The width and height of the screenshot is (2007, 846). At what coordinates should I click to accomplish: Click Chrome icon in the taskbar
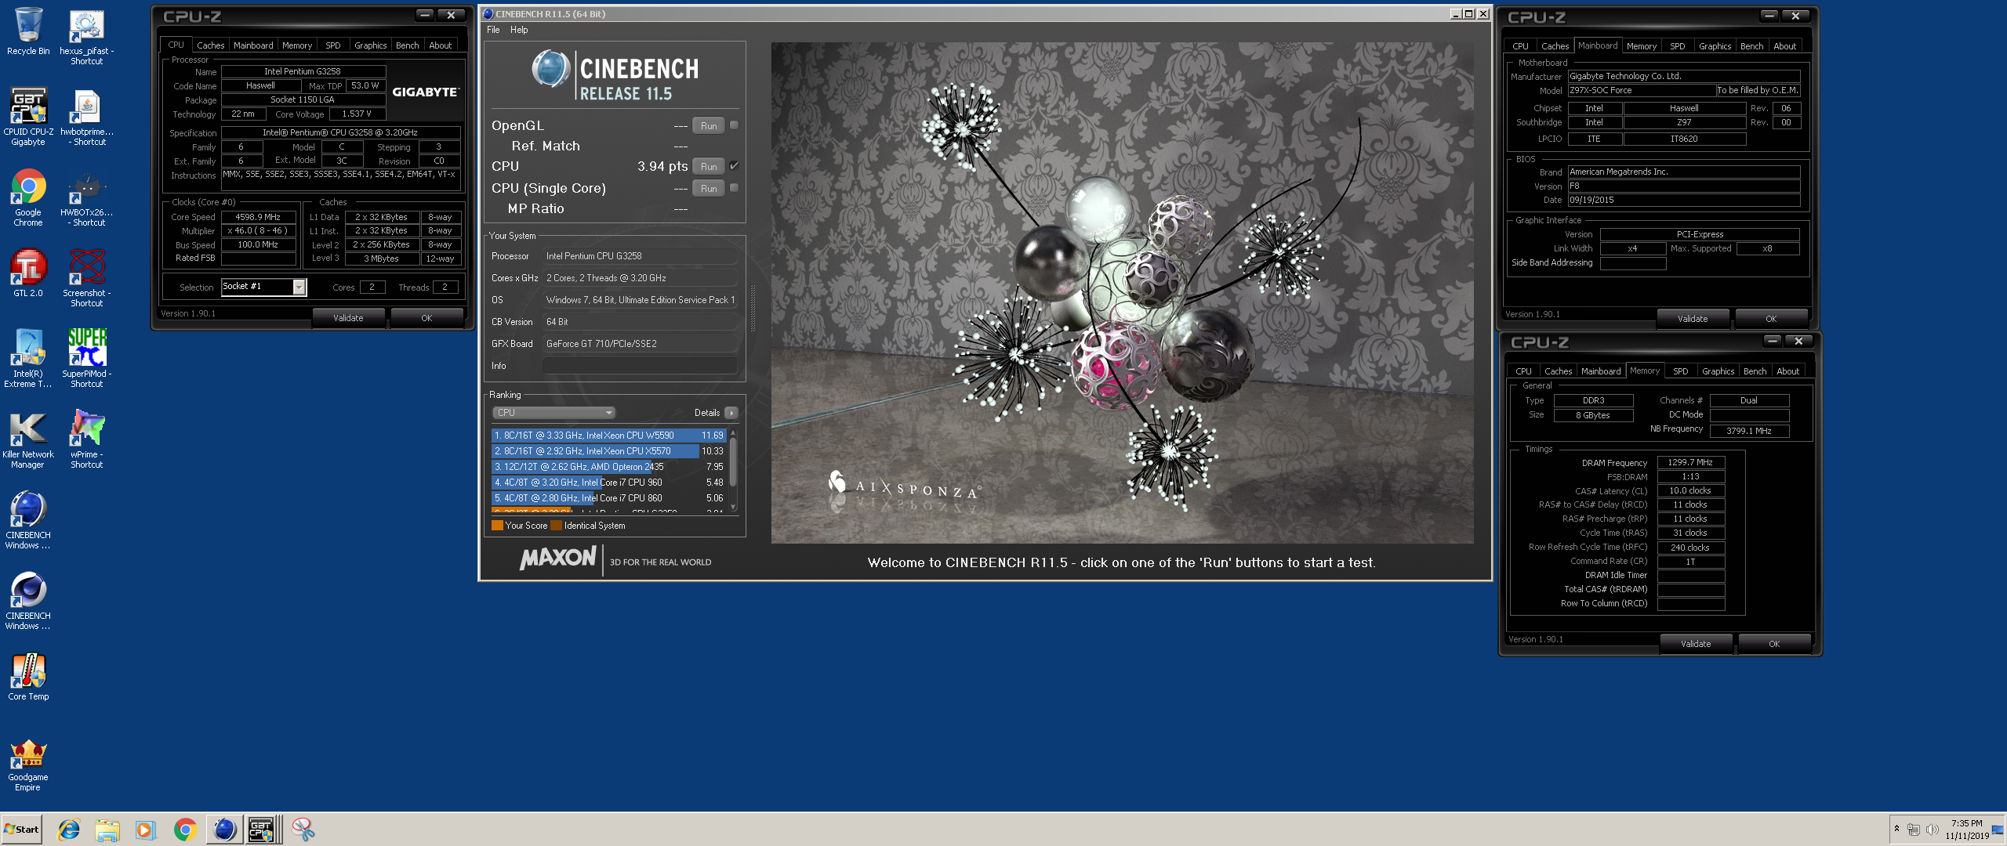point(185,830)
